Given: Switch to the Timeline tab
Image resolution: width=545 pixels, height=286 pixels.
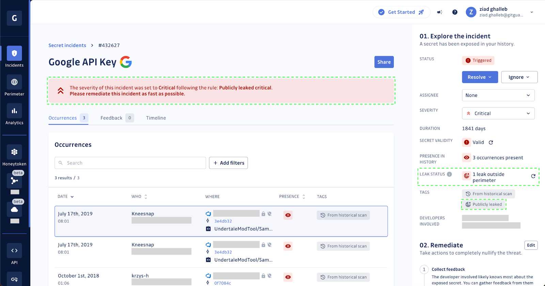Looking at the screenshot, I should (x=156, y=118).
